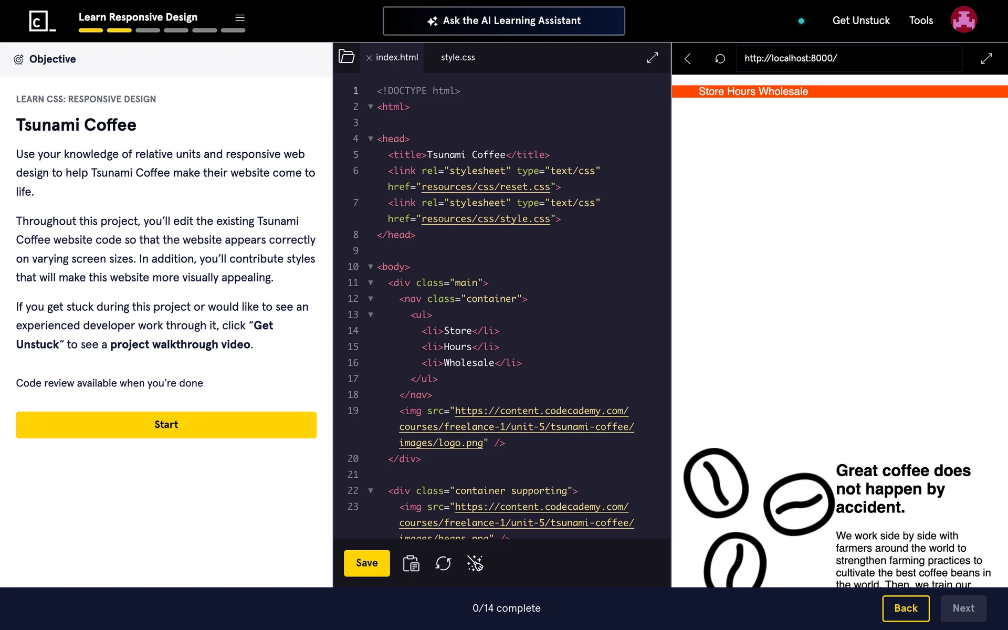Image resolution: width=1008 pixels, height=630 pixels.
Task: Refresh the preview browser
Action: click(x=720, y=58)
